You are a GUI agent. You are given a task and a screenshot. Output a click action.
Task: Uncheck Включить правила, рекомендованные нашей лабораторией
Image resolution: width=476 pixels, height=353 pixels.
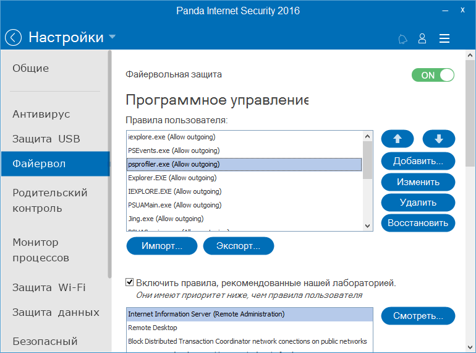tap(130, 282)
